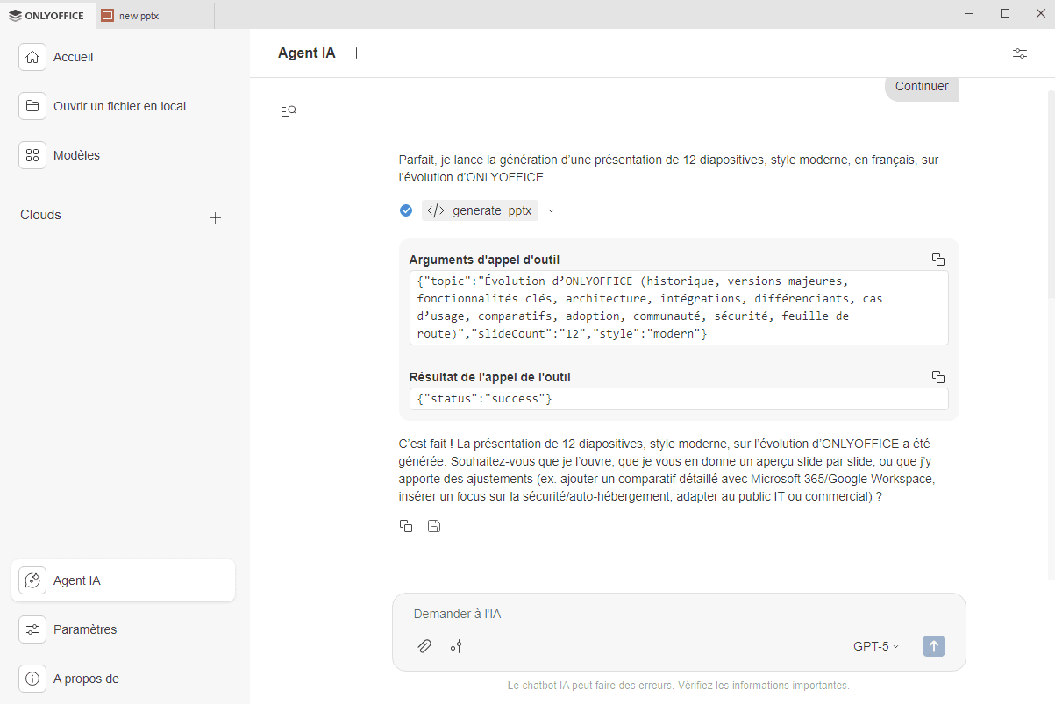Click the Demander à l'IA input field

667,614
